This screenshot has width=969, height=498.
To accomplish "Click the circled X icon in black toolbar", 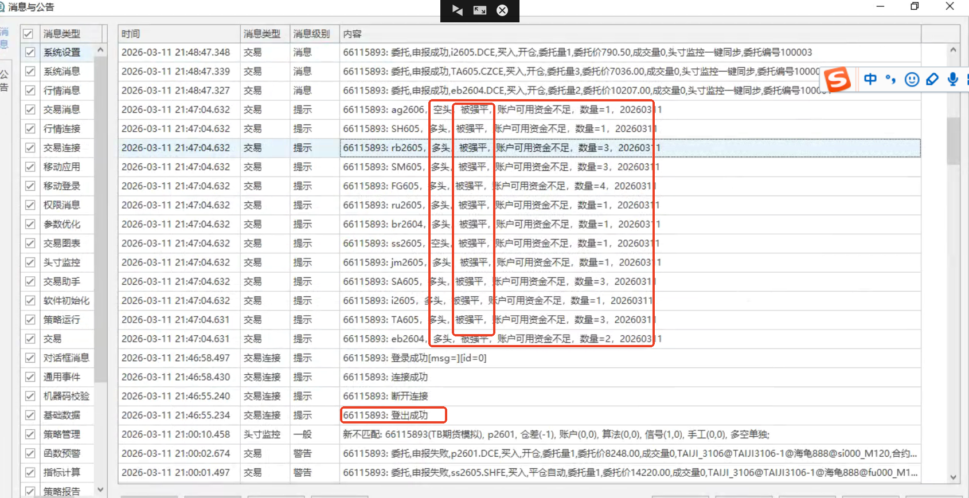I will 502,10.
